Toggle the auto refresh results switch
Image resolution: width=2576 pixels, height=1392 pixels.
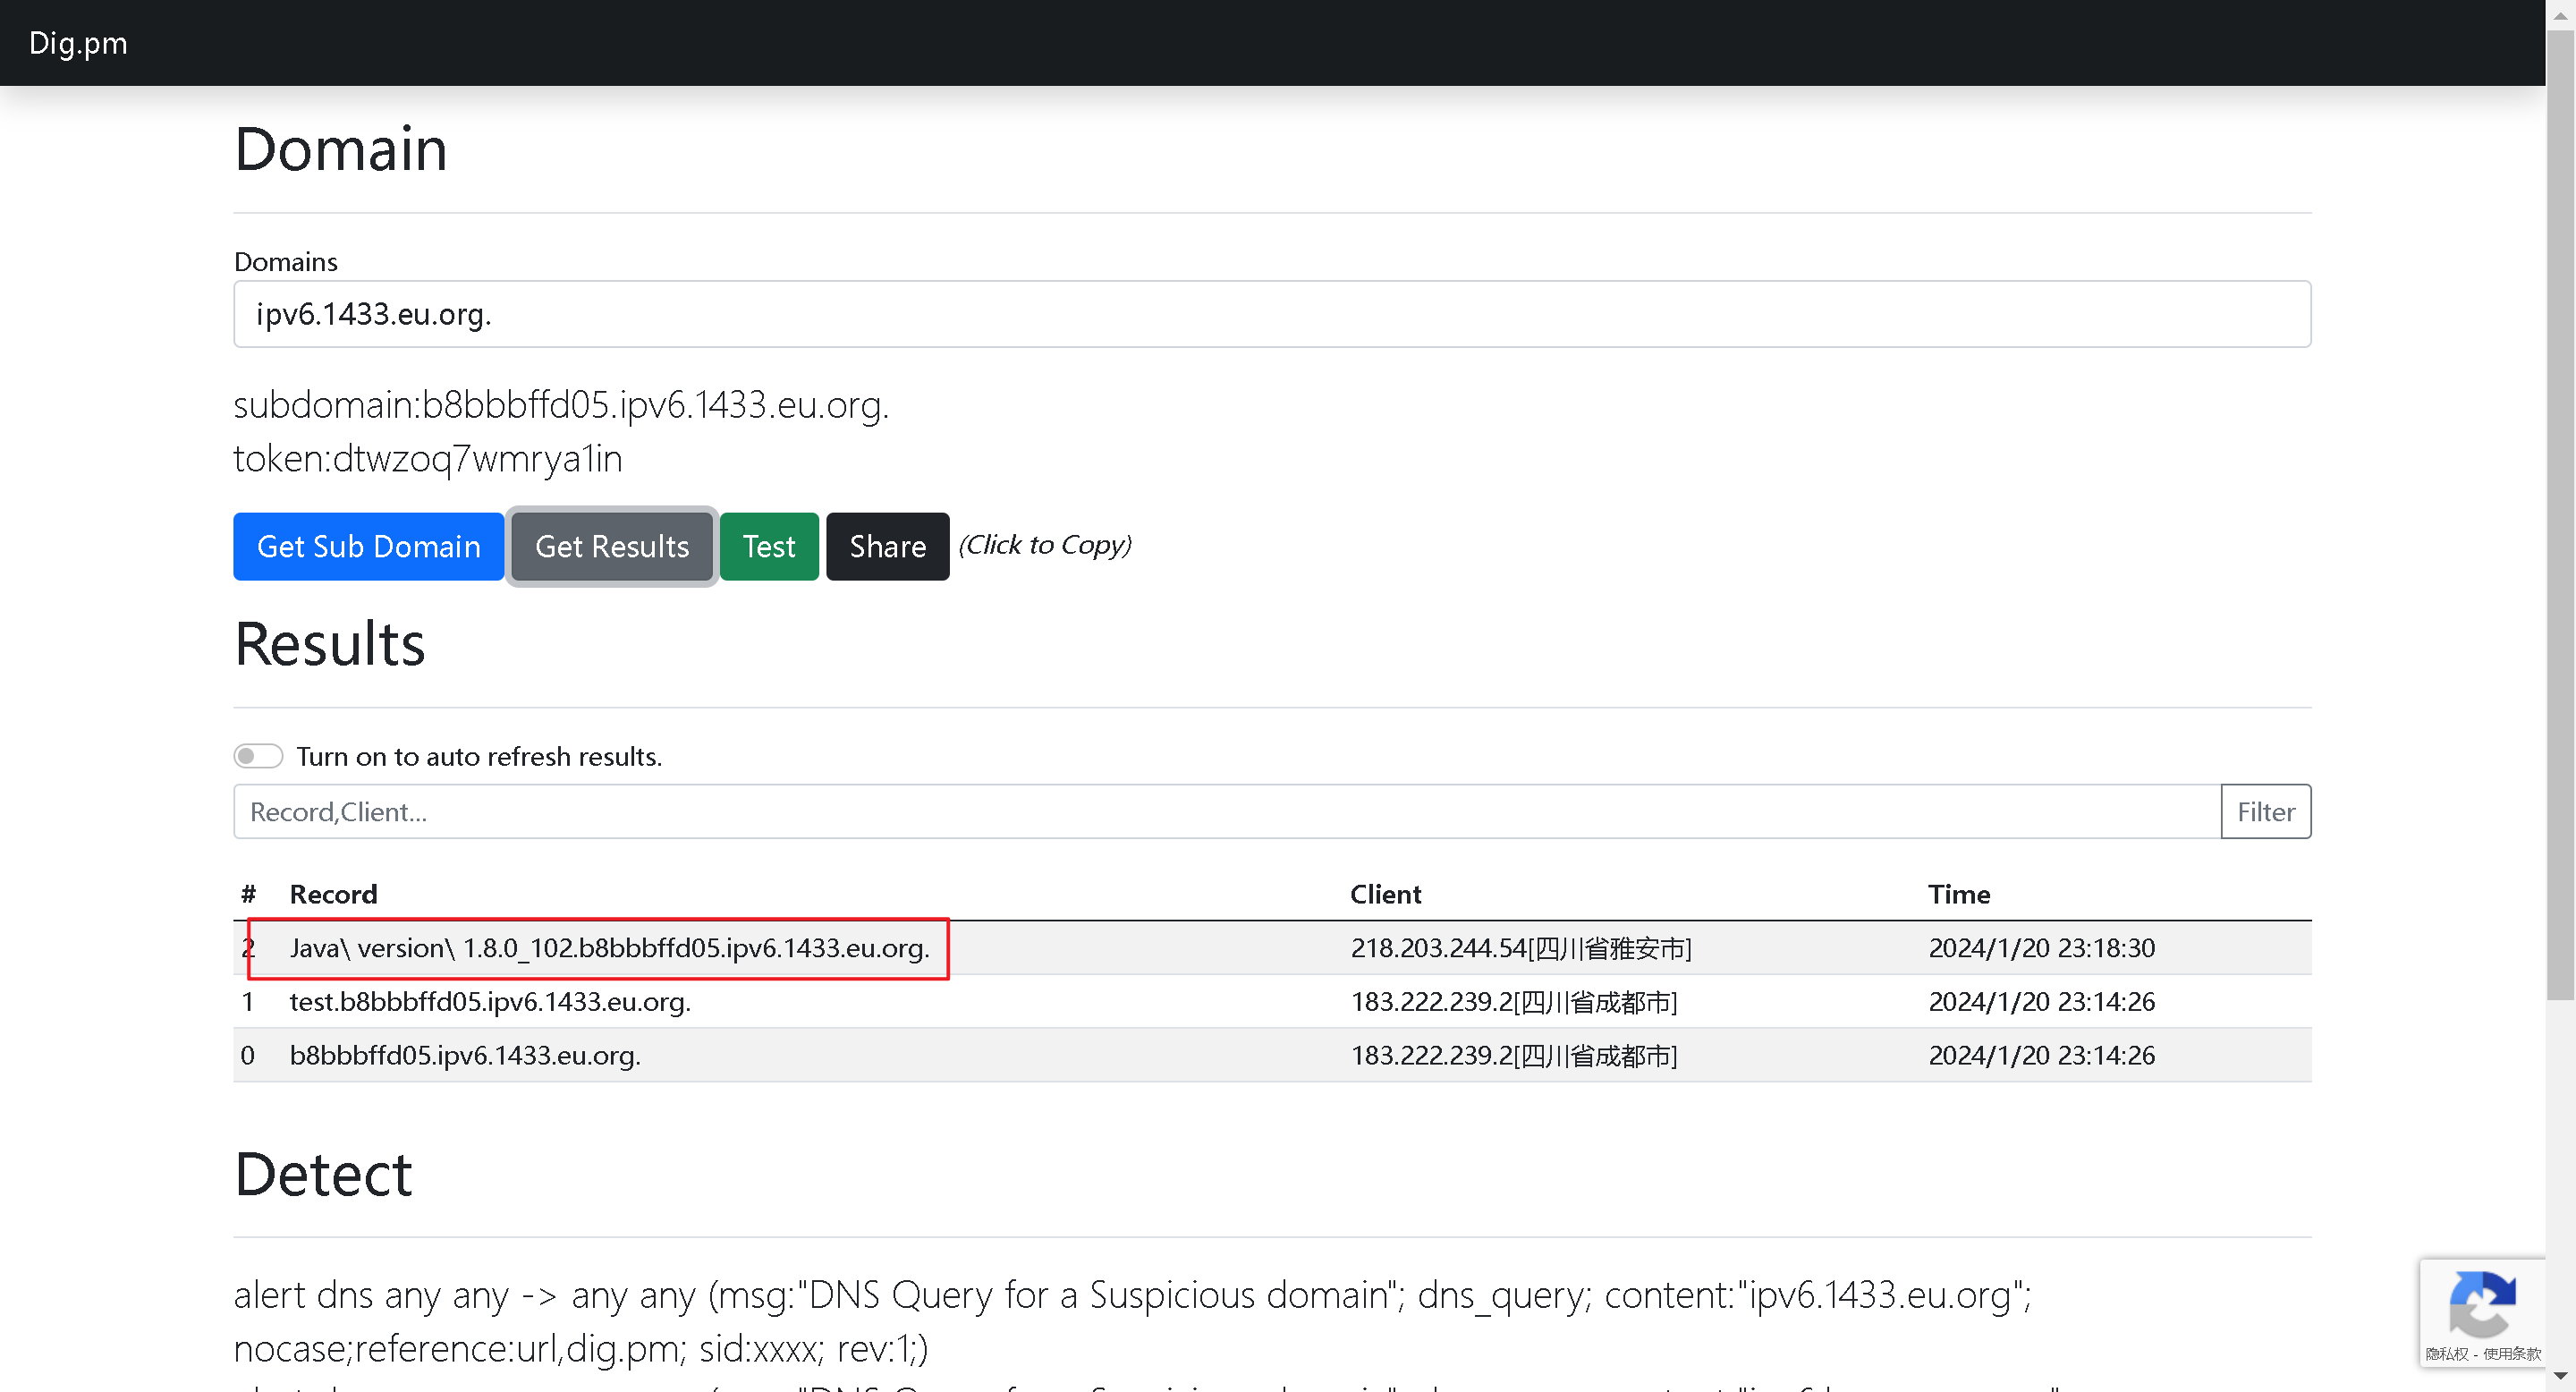tap(258, 756)
